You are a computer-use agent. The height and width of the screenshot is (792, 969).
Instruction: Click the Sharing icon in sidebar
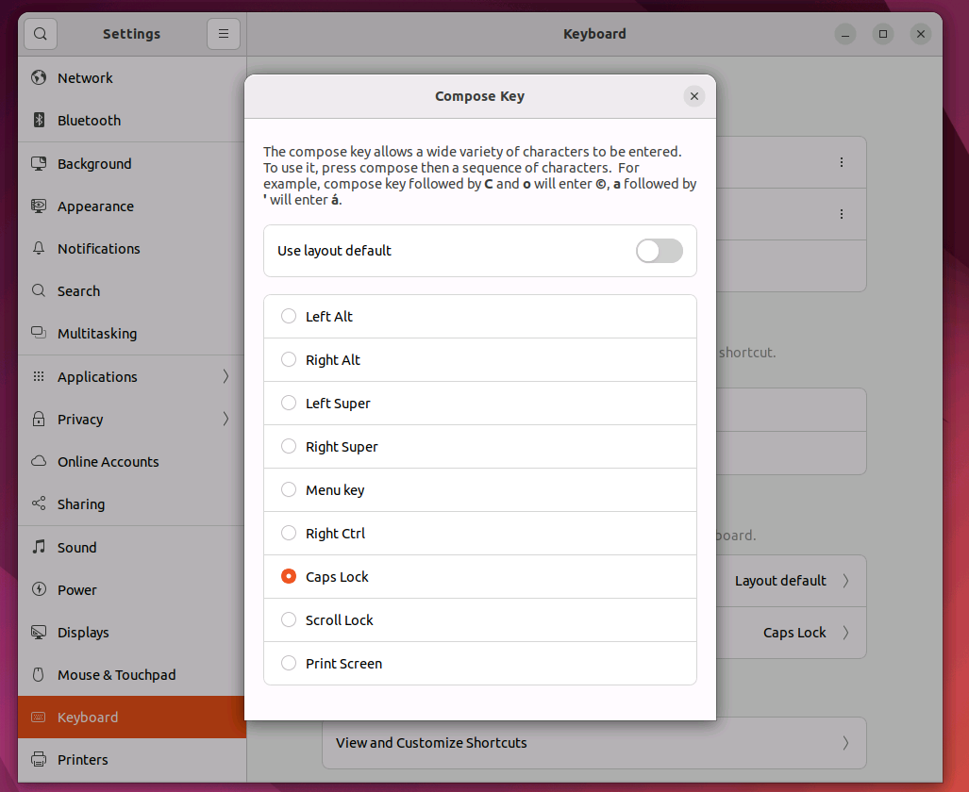click(39, 503)
